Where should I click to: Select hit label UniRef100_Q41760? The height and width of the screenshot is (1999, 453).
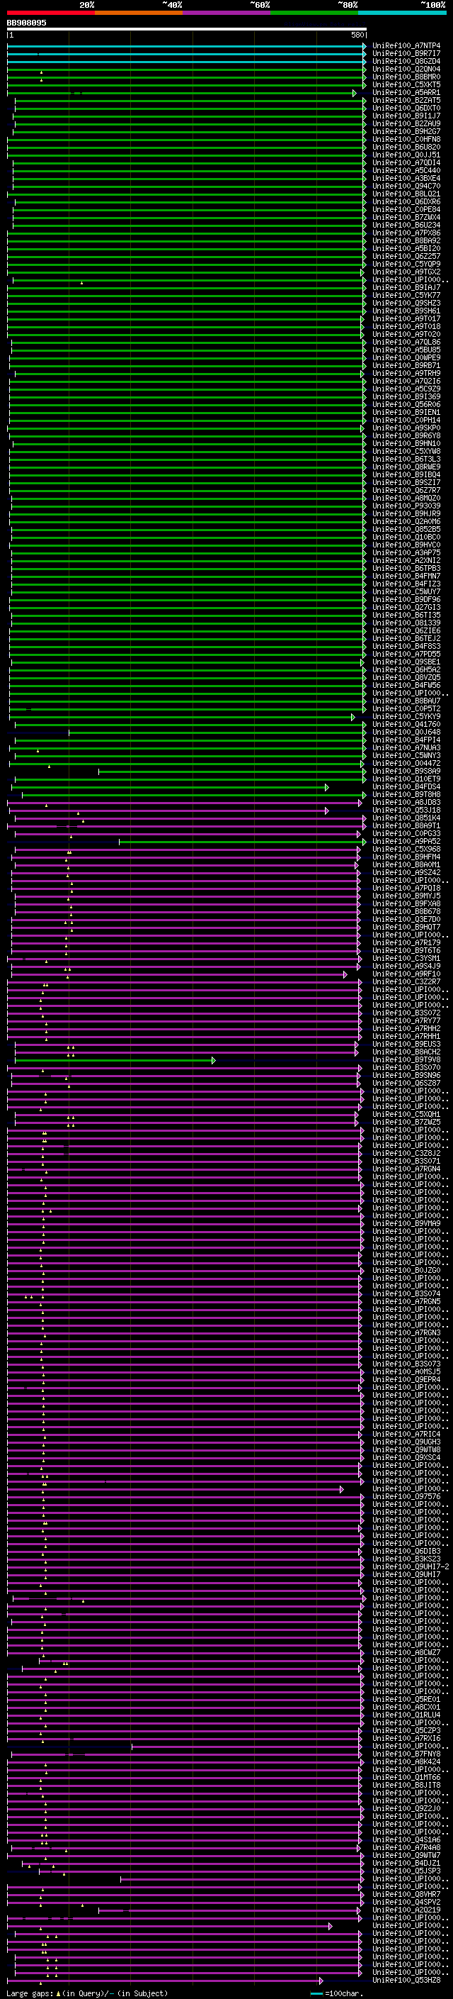[406, 725]
